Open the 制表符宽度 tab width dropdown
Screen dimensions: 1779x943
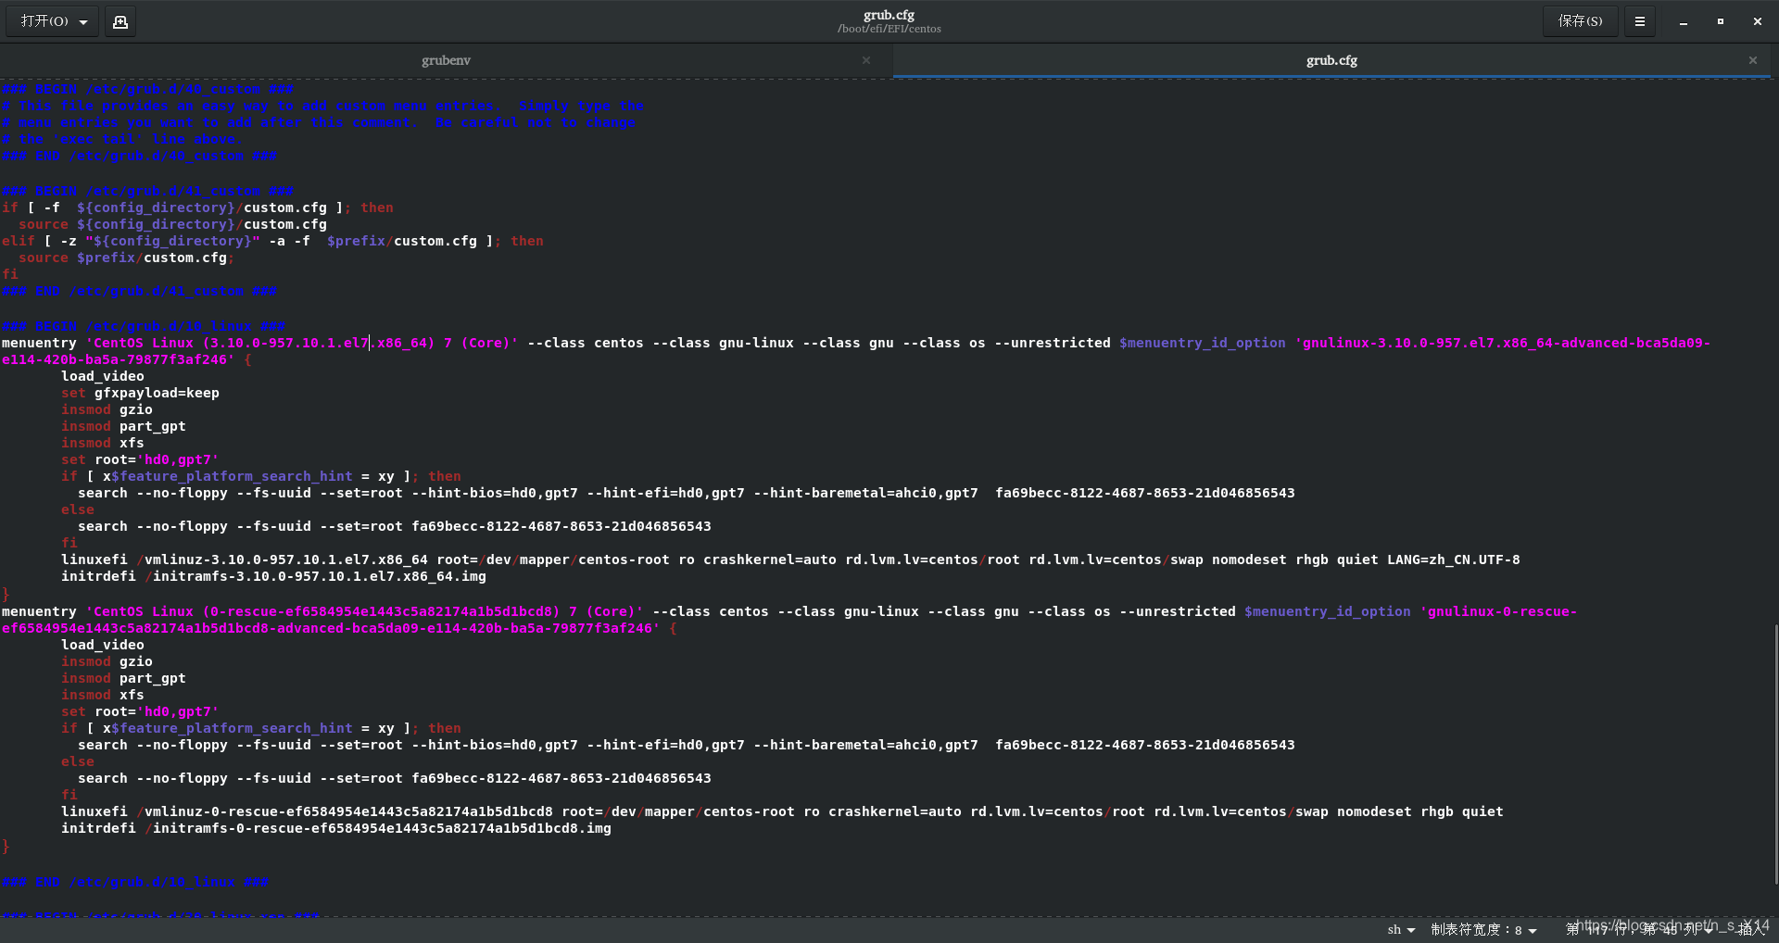coord(1483,930)
